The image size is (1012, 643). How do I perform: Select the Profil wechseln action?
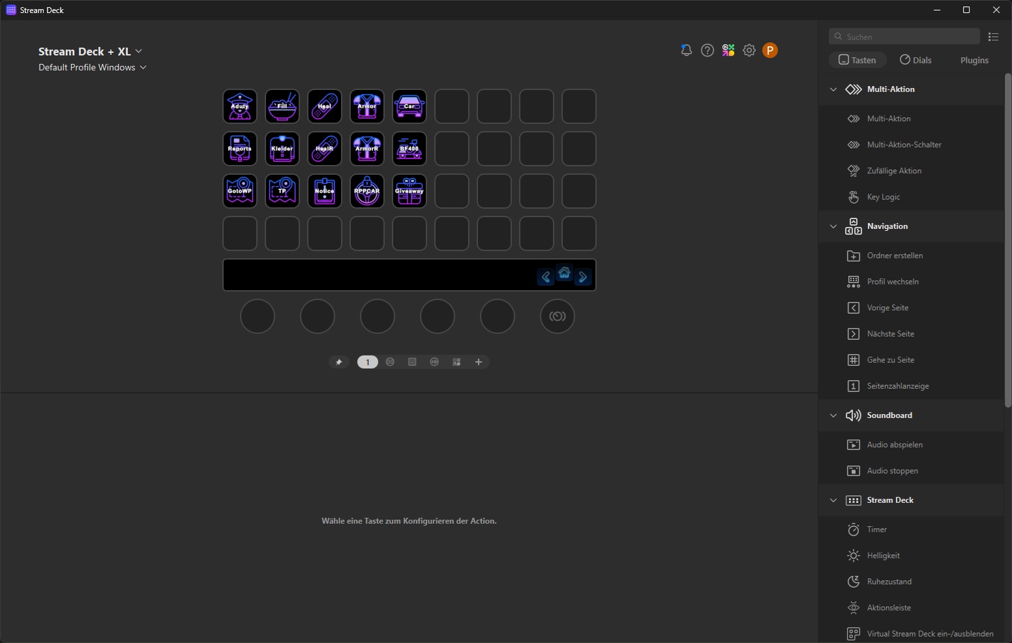click(892, 282)
